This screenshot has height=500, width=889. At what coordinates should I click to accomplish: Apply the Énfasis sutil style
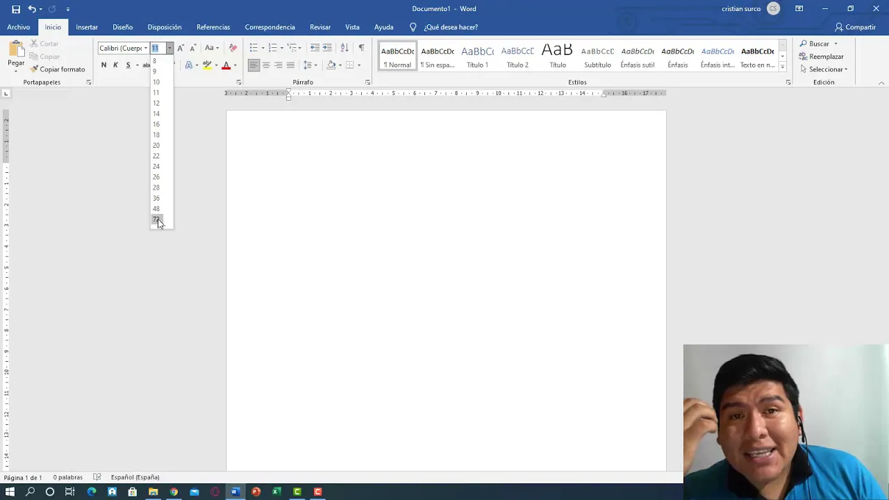638,56
